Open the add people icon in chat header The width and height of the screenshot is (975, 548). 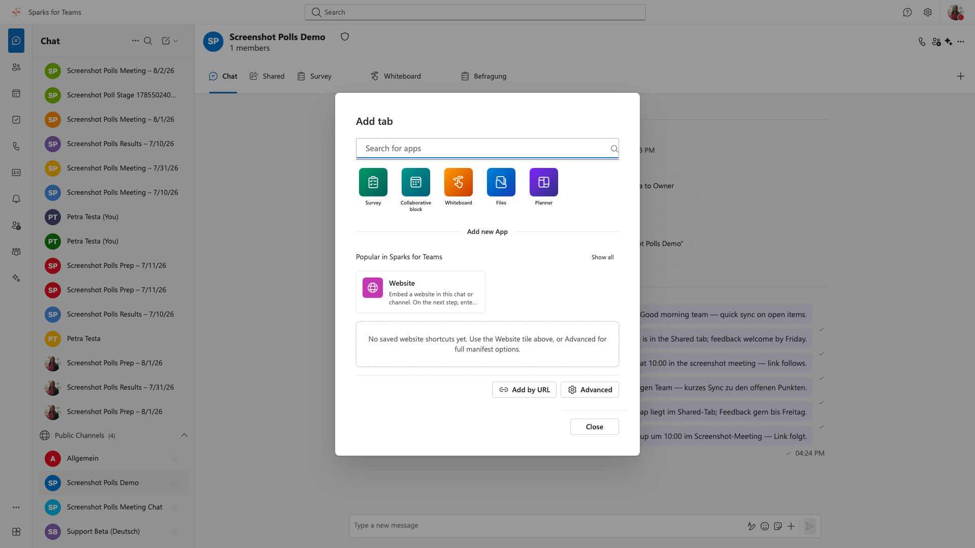936,42
